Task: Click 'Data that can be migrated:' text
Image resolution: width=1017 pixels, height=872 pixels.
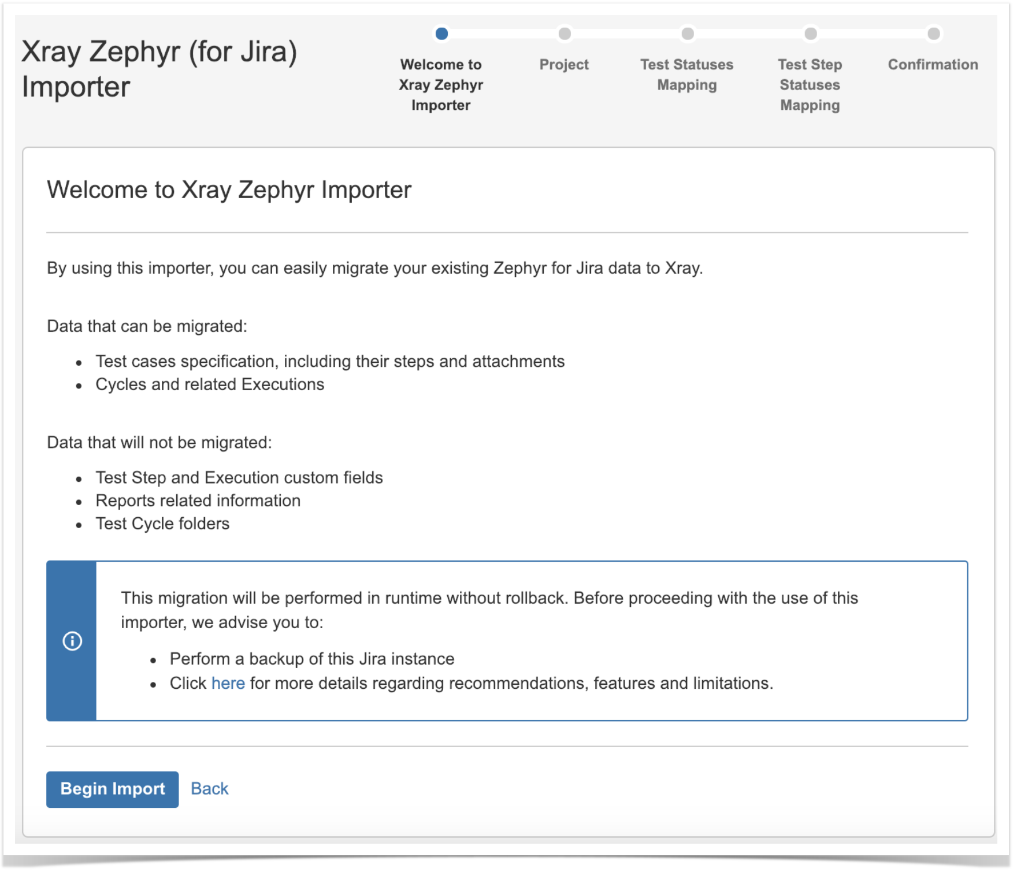Action: [147, 326]
